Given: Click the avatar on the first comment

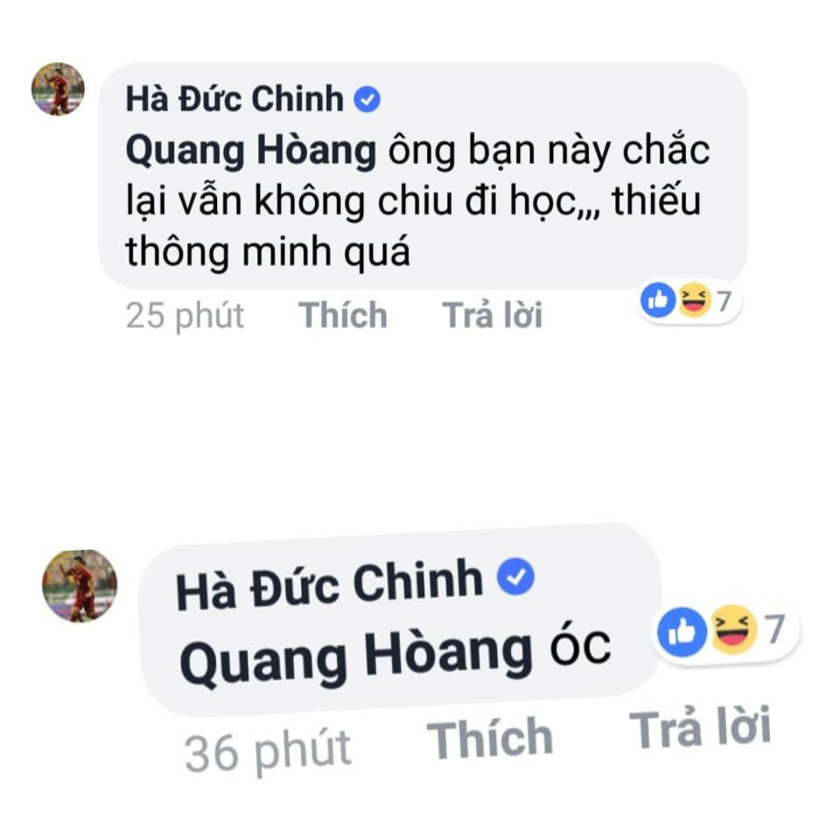Looking at the screenshot, I should [x=58, y=89].
